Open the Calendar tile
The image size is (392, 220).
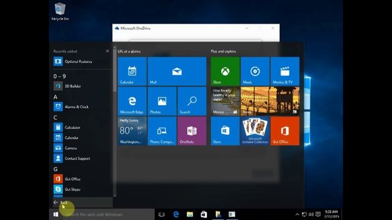[132, 71]
